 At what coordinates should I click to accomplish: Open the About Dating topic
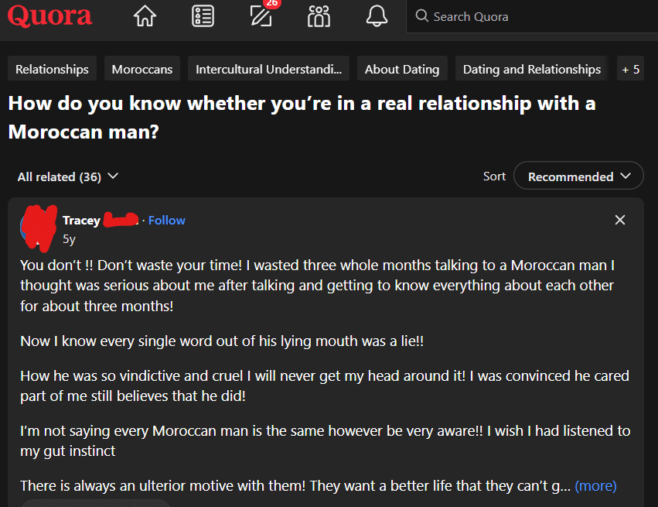402,68
